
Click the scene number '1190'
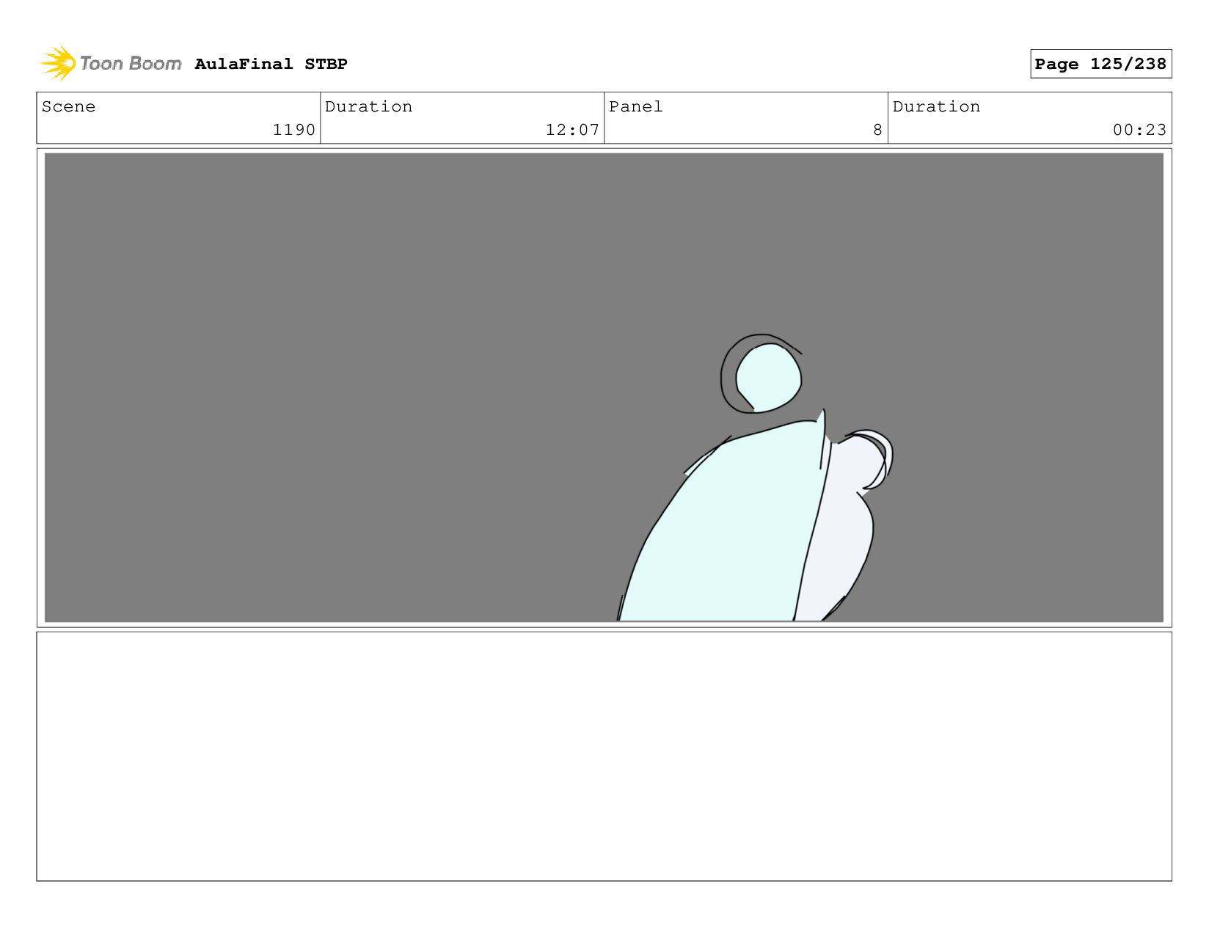[293, 130]
